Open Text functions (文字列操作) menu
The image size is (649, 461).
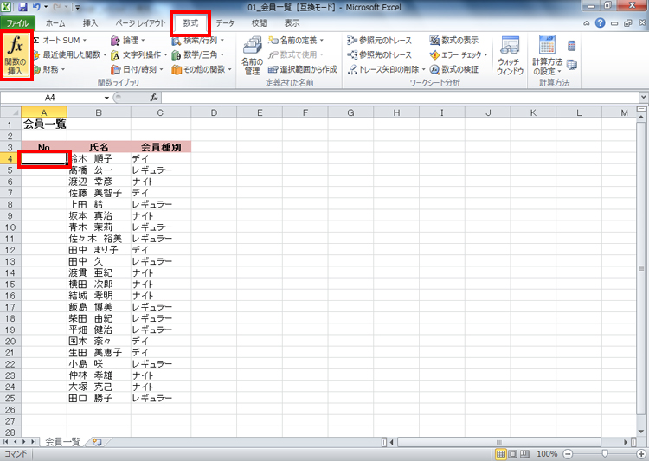(x=139, y=54)
